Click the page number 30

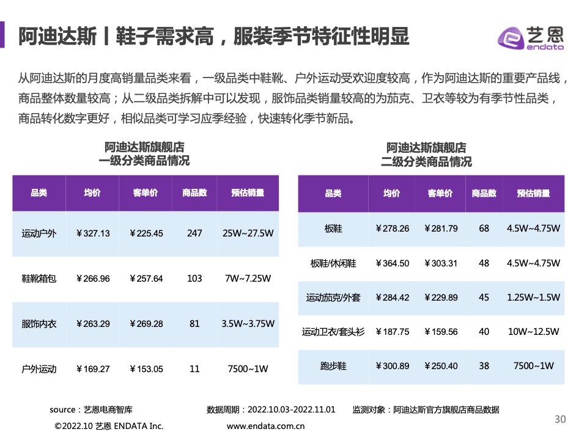560,419
